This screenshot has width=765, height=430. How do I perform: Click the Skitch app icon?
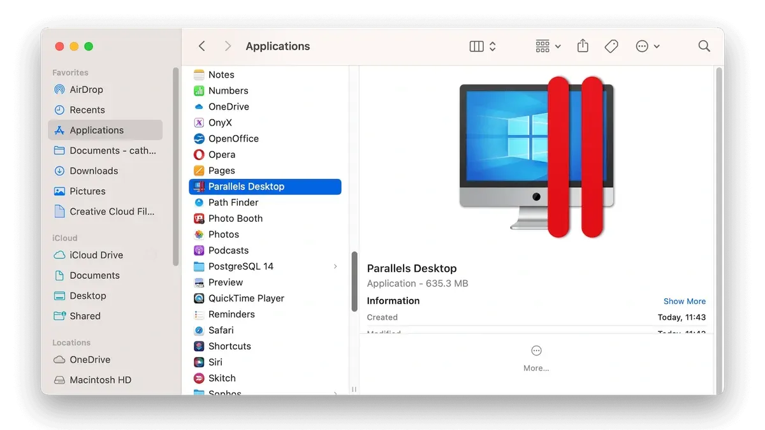pos(199,378)
